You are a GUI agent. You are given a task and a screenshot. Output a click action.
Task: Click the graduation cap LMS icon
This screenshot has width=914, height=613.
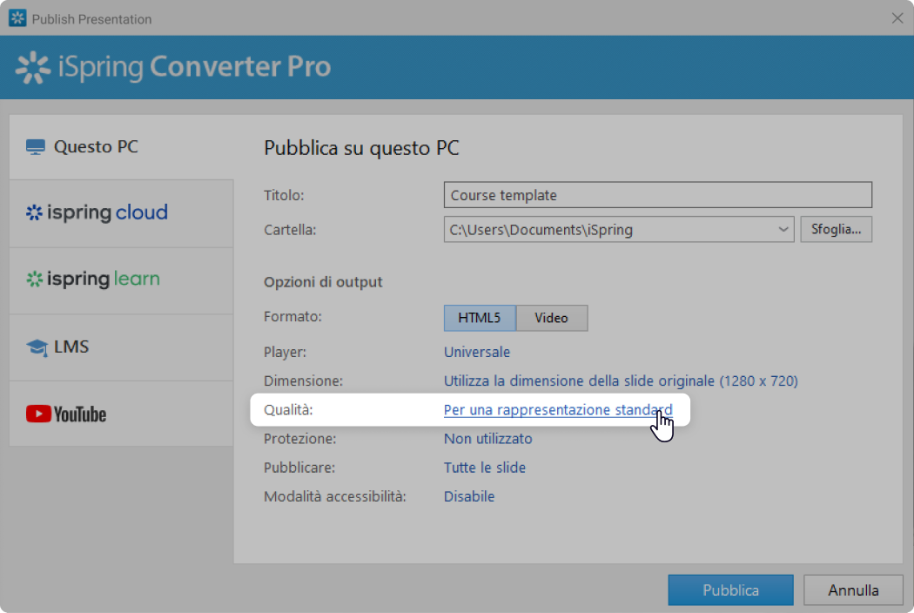coord(37,347)
